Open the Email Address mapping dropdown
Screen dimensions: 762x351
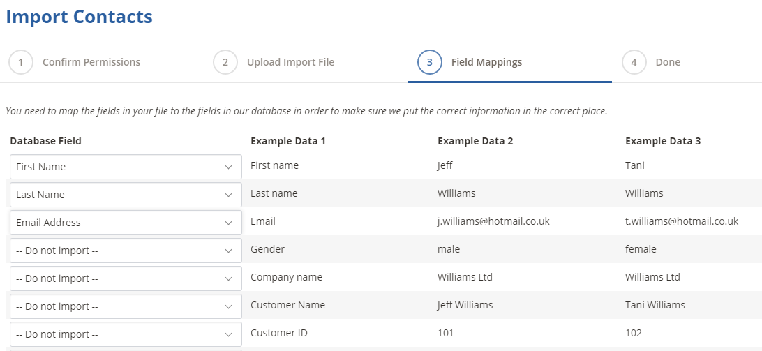[x=126, y=223]
